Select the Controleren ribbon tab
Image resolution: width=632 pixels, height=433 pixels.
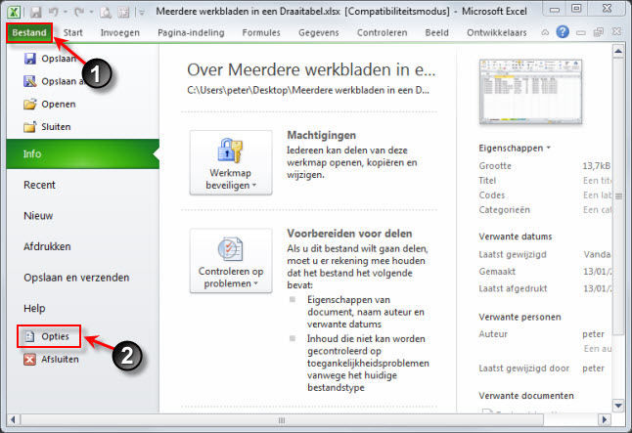tap(383, 32)
